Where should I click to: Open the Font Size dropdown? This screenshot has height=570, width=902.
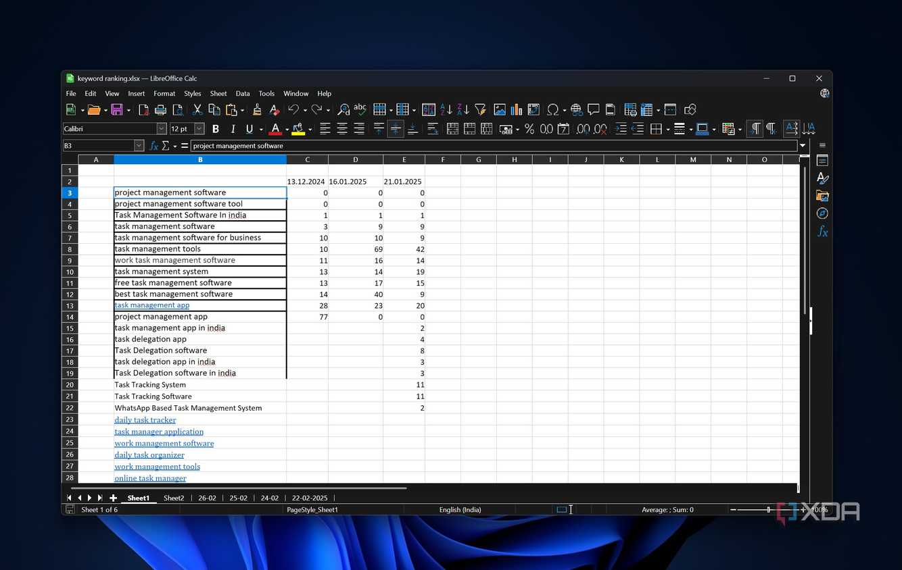tap(199, 128)
